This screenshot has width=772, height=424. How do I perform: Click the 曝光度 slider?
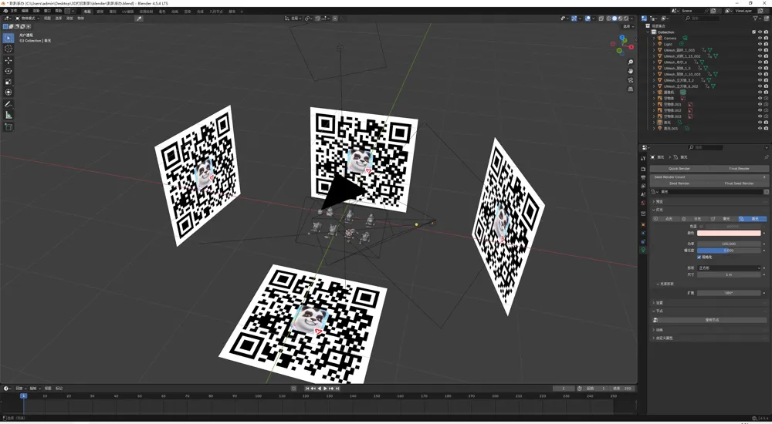coord(729,251)
